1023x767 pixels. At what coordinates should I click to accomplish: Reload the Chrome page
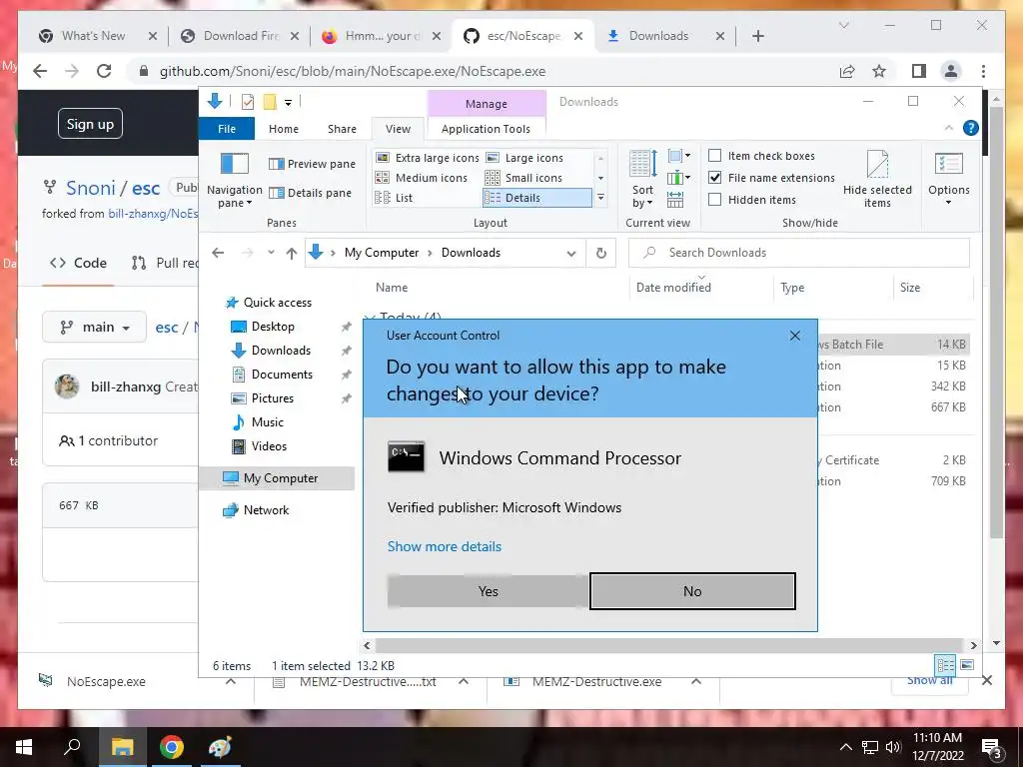pos(104,71)
